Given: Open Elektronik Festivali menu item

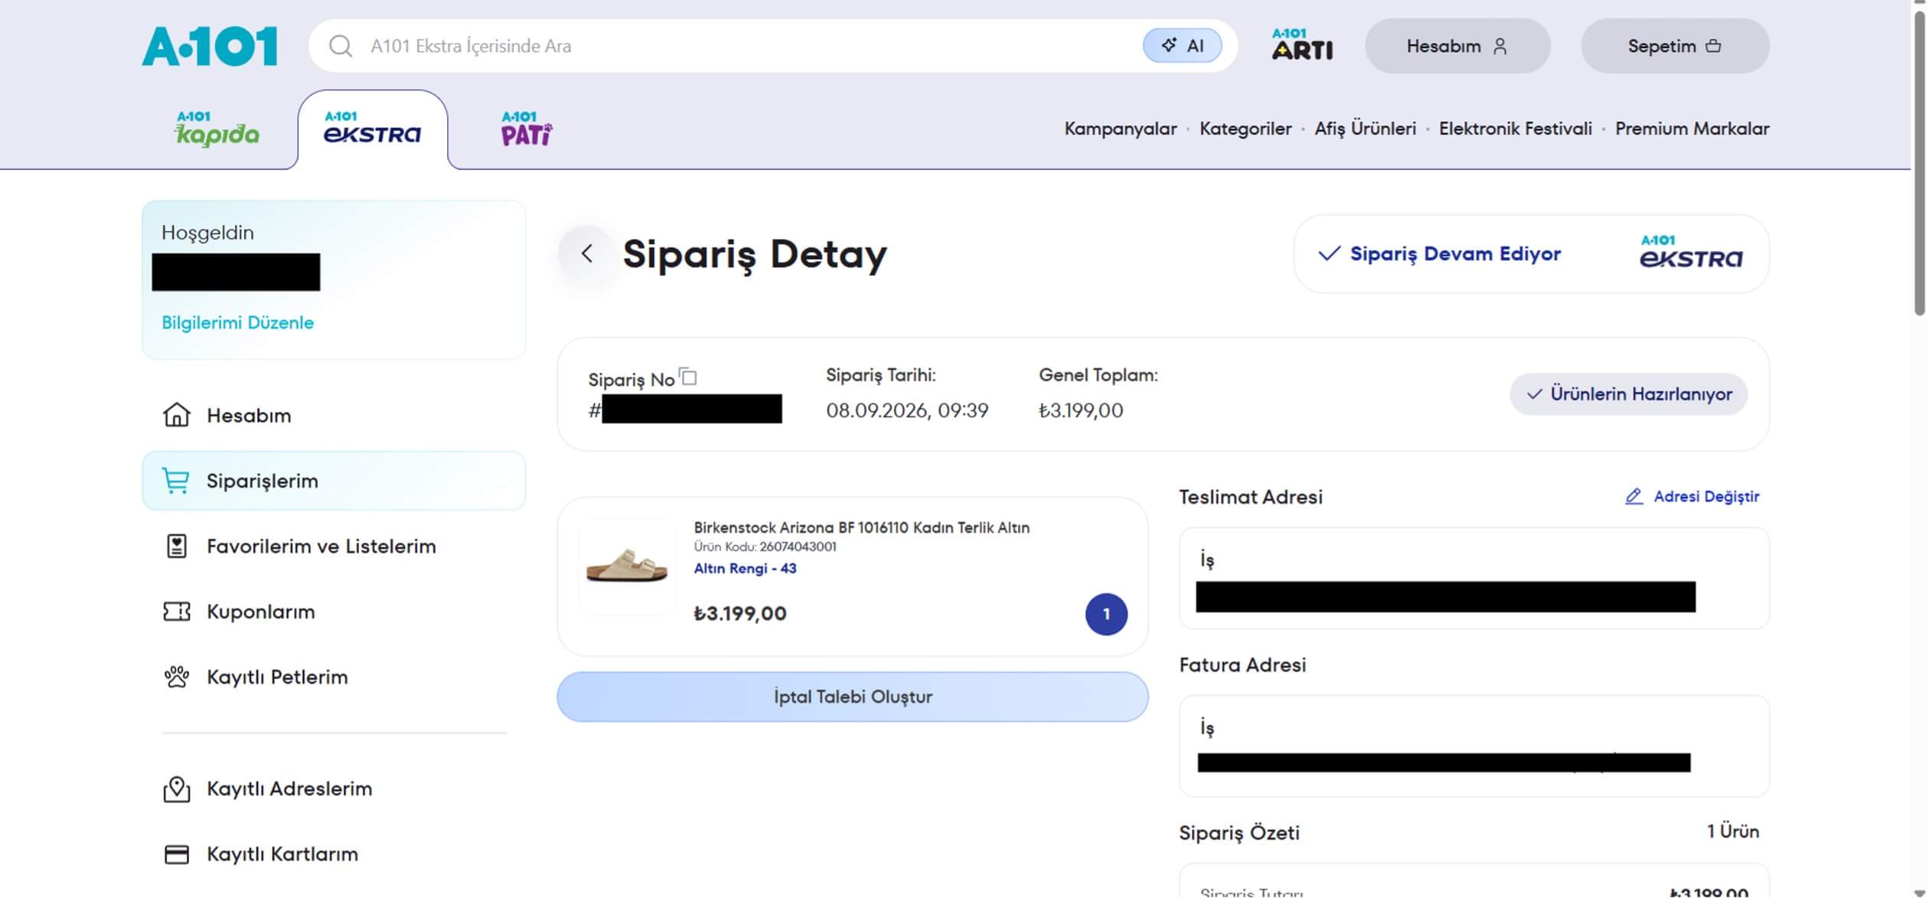Looking at the screenshot, I should coord(1515,129).
